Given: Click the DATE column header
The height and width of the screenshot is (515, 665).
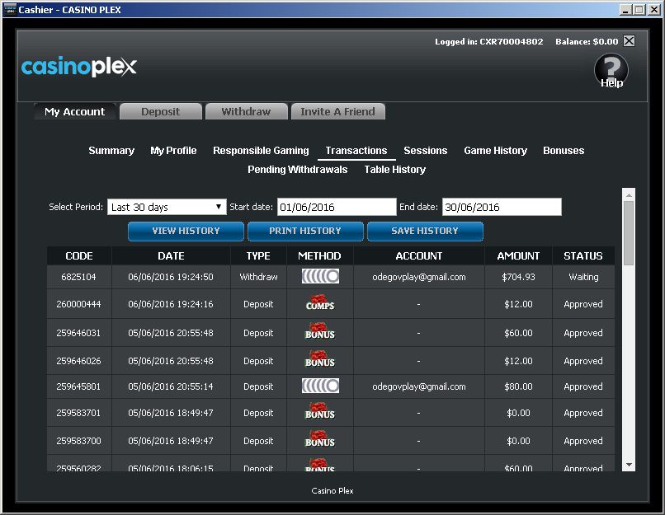Looking at the screenshot, I should point(171,256).
